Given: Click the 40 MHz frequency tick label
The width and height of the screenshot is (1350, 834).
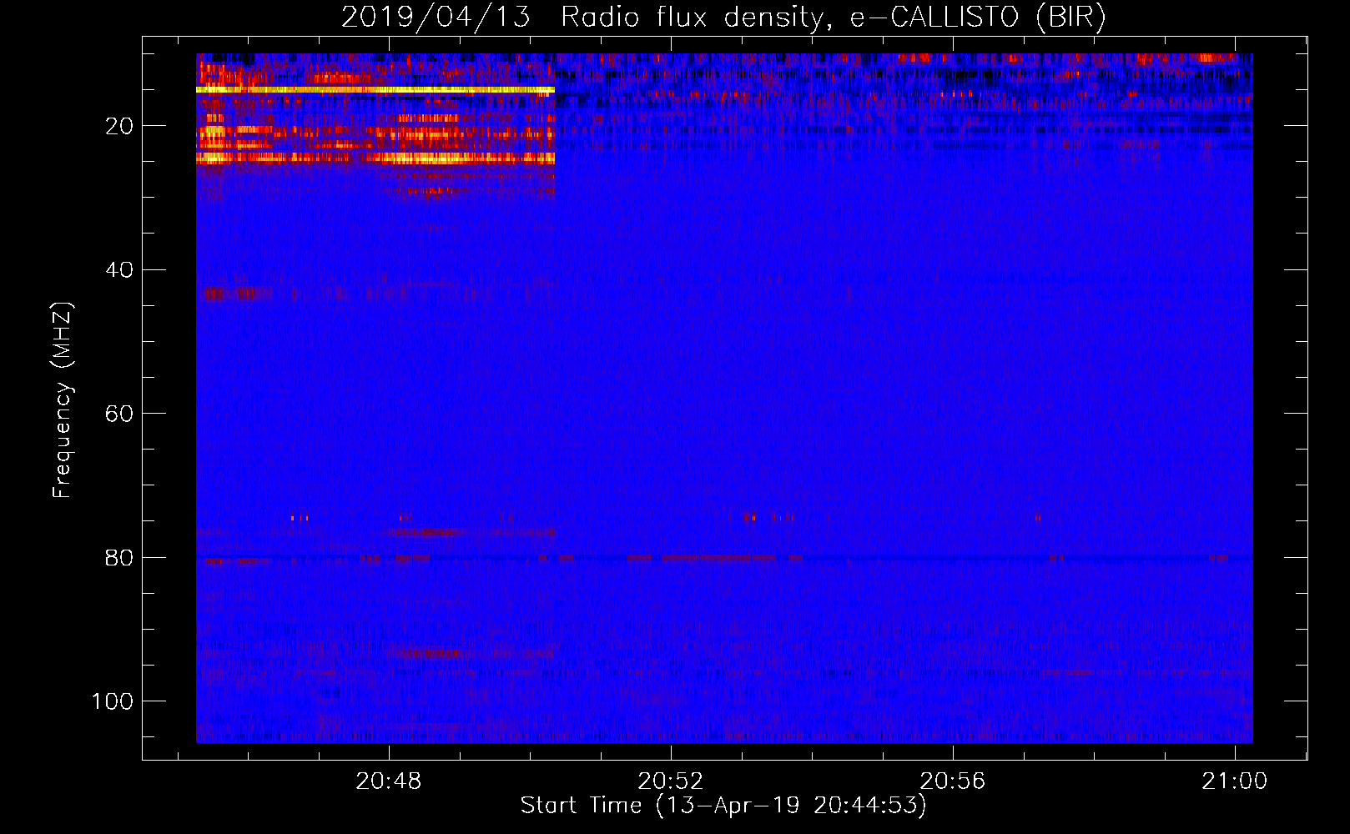Looking at the screenshot, I should pyautogui.click(x=119, y=269).
